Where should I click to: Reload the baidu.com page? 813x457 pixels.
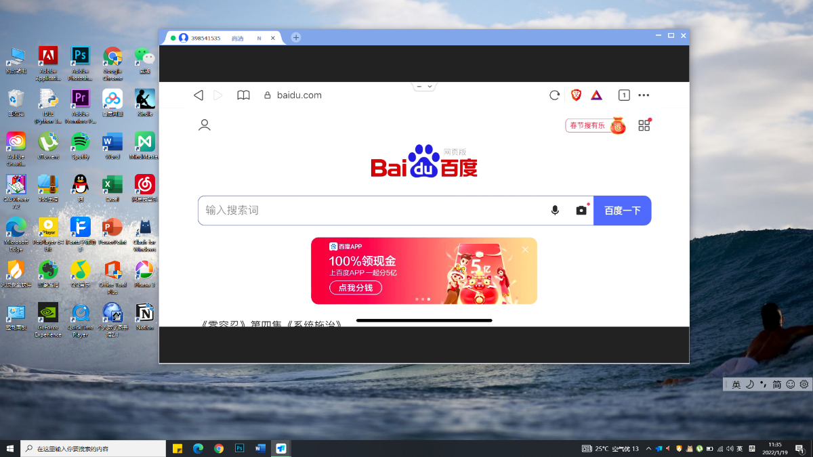[554, 95]
